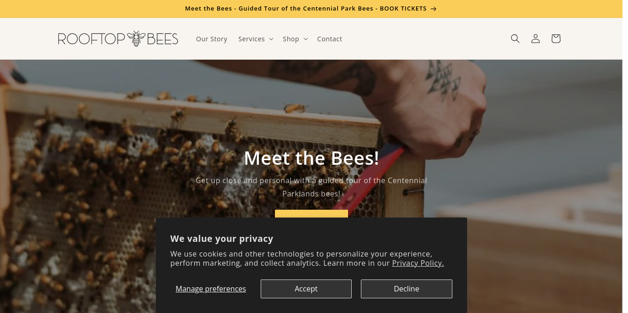Open the Contact menu item
This screenshot has width=628, height=313.
(329, 39)
